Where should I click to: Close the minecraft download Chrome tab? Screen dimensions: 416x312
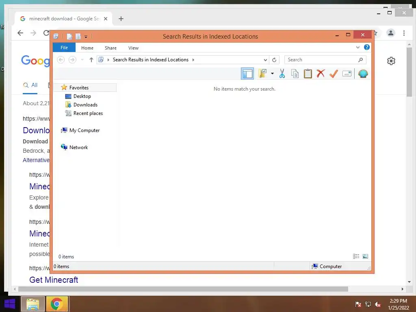[106, 19]
